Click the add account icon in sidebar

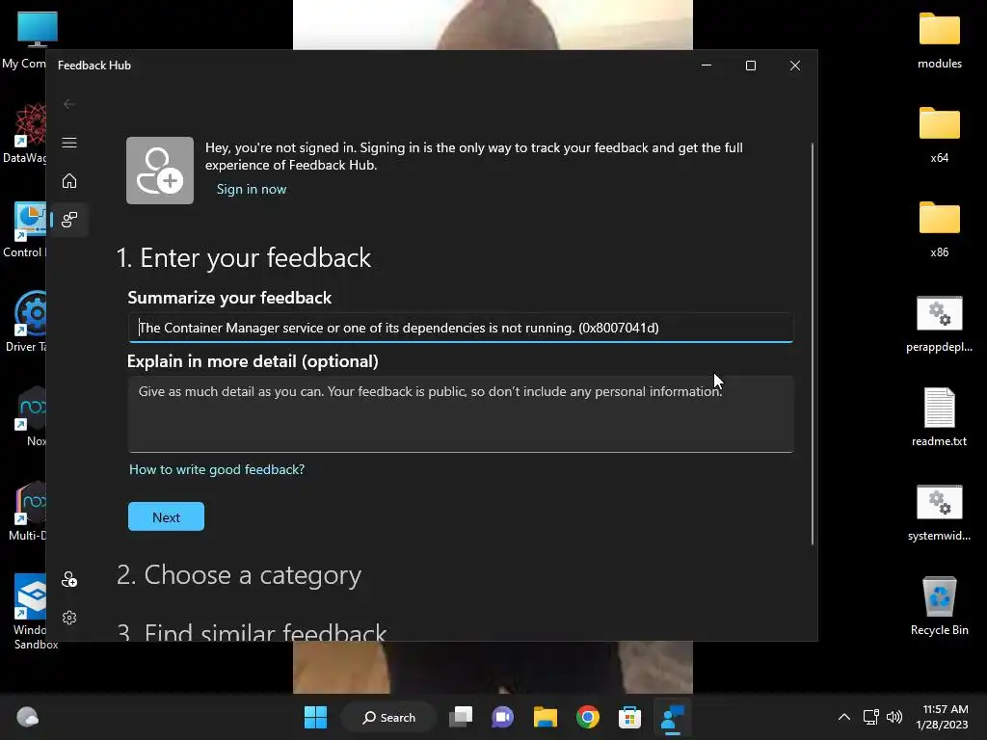(69, 579)
